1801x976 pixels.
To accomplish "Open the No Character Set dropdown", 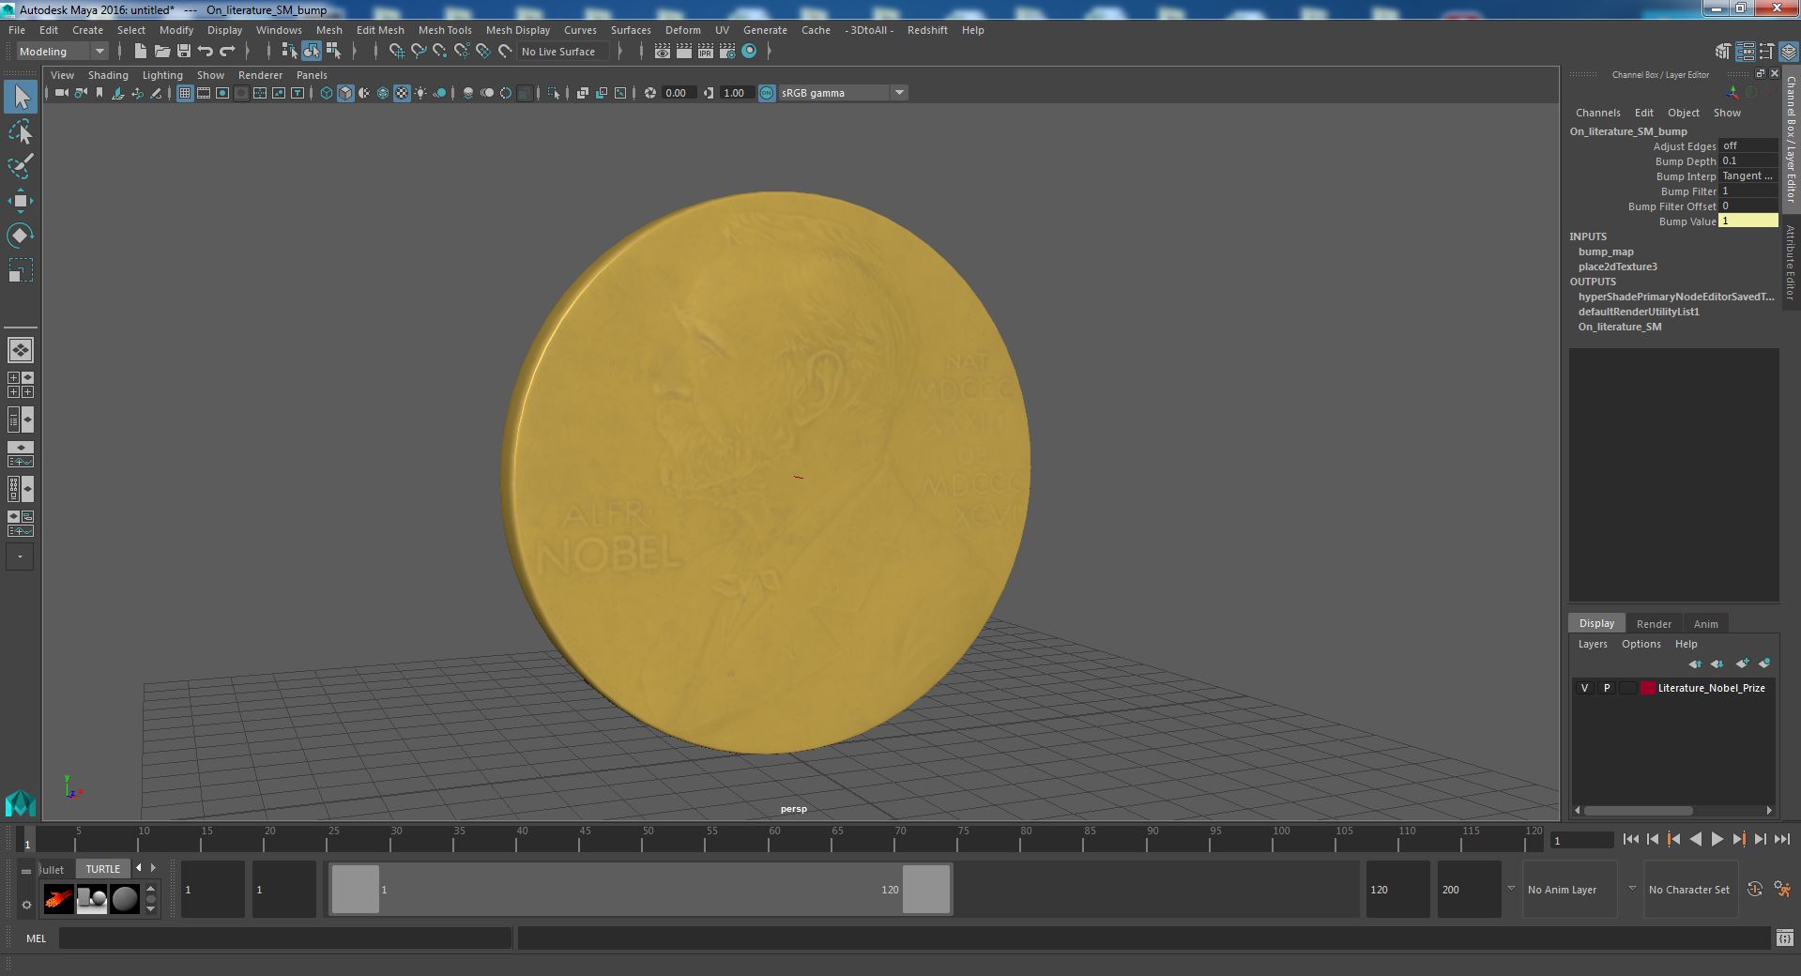I will pyautogui.click(x=1689, y=890).
